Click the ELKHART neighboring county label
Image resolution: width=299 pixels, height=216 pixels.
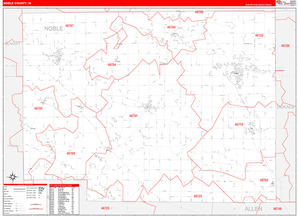pos(13,44)
